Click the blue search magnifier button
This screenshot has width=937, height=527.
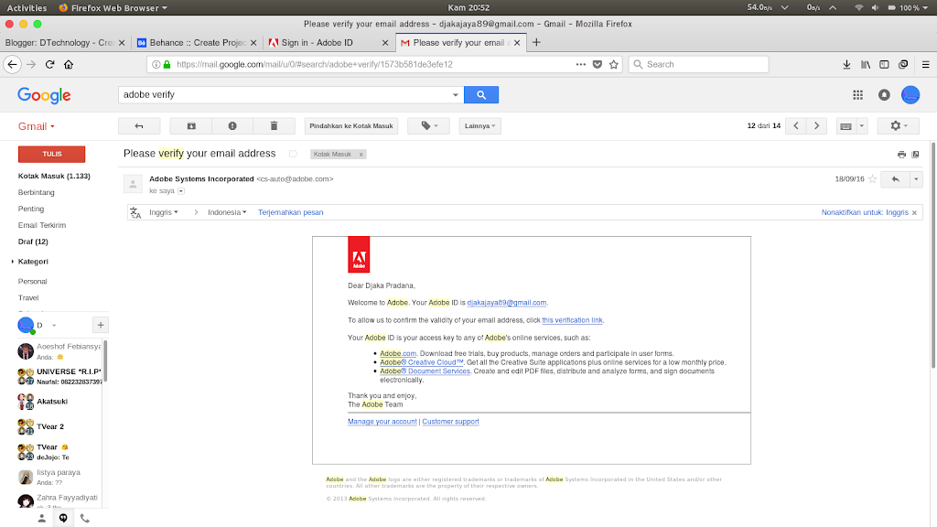(x=480, y=94)
